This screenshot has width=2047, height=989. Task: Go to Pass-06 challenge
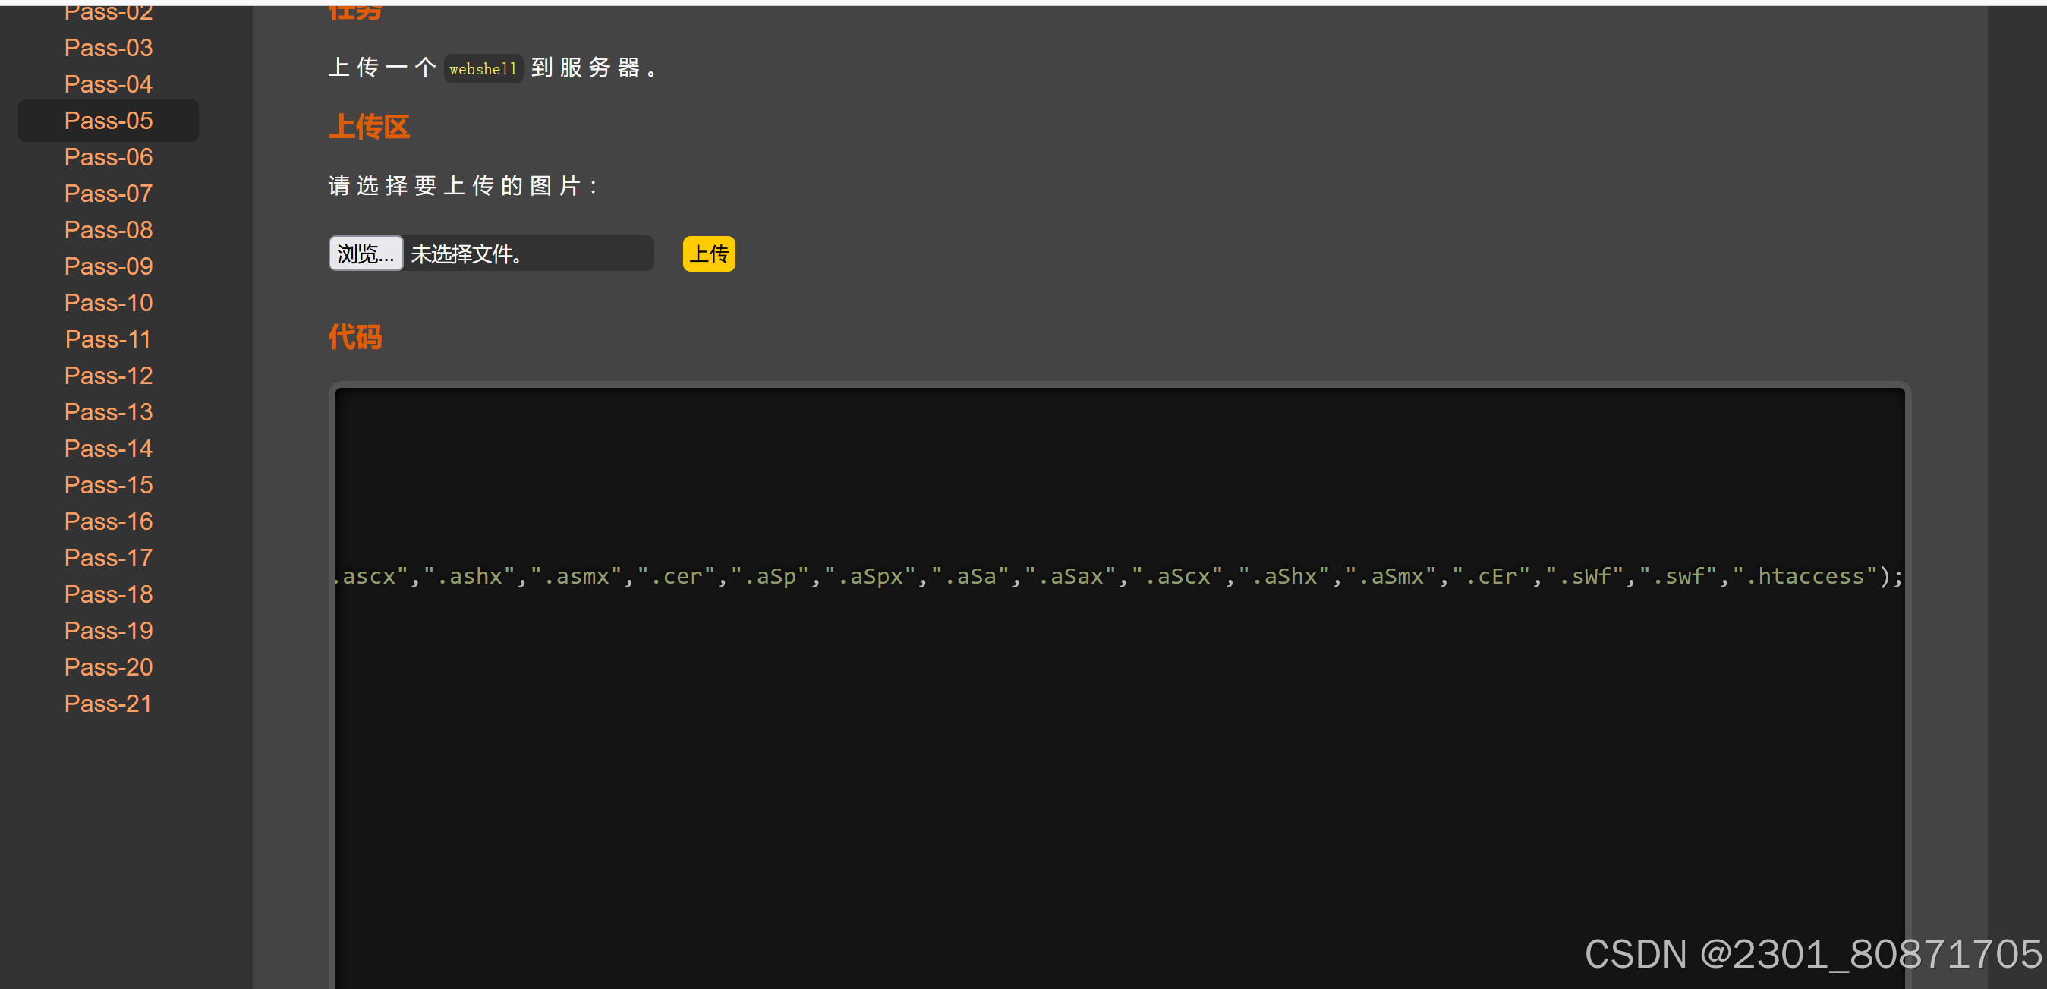coord(108,157)
